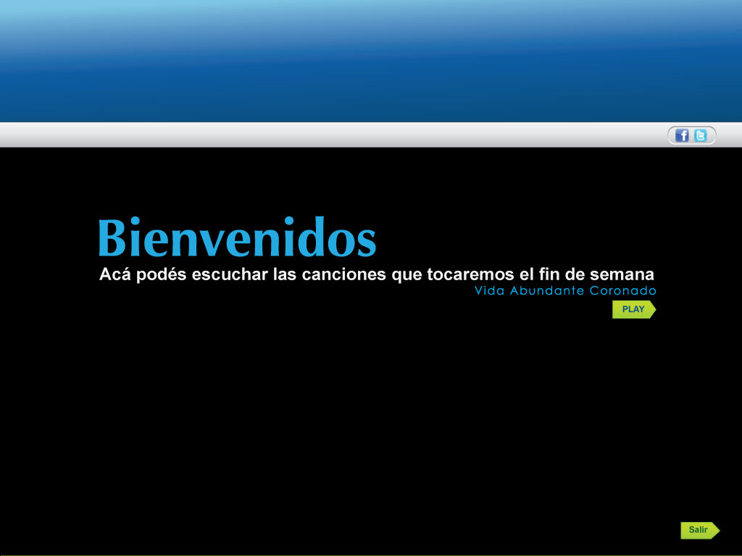Click the Bienvenidos heading

point(237,237)
